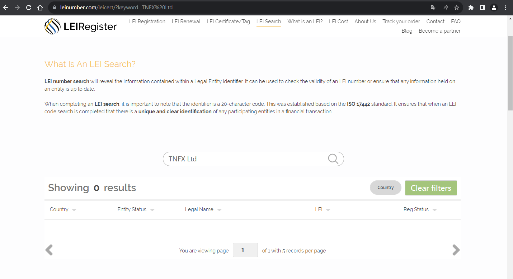
Task: Click the vertical page scrollbar thumb
Action: pos(510,74)
